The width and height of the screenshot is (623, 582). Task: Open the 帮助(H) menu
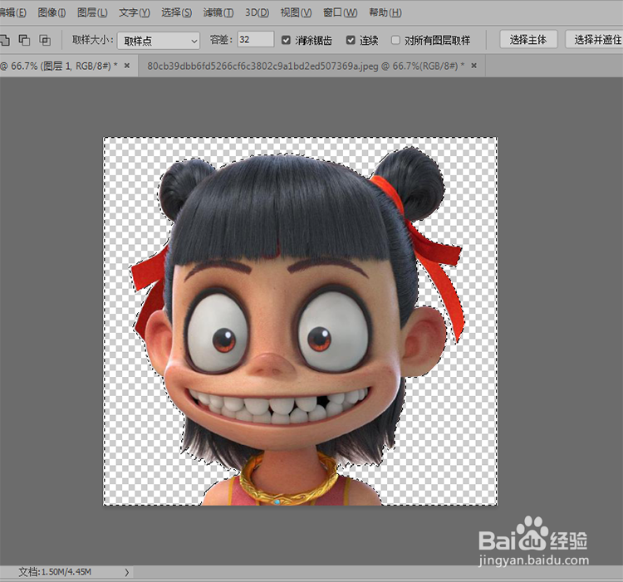pos(385,12)
